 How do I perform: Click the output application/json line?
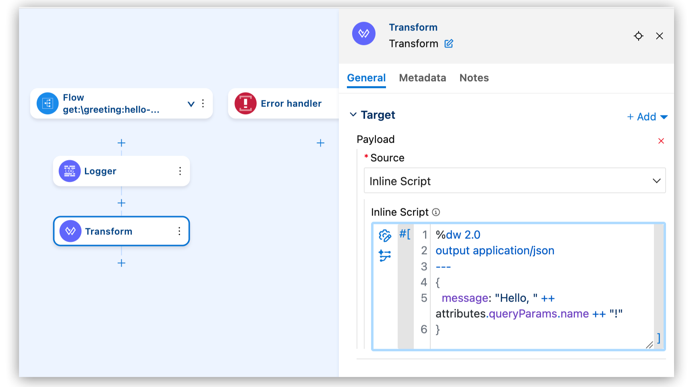pos(495,251)
